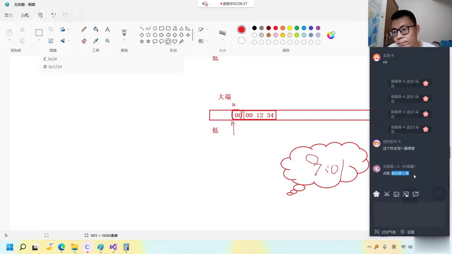Open Windows Start menu
Image resolution: width=452 pixels, height=254 pixels.
[x=10, y=247]
